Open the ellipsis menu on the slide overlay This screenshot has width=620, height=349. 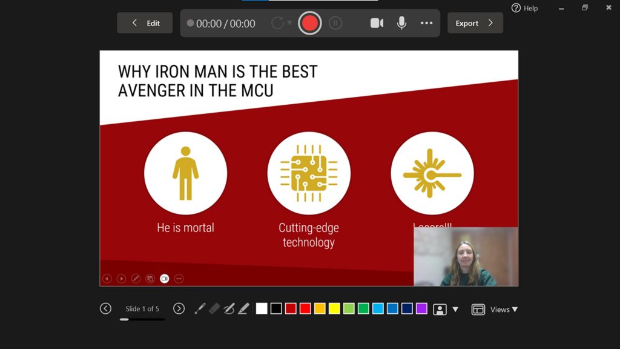pyautogui.click(x=179, y=278)
